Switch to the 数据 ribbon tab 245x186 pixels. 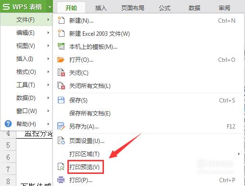(194, 8)
